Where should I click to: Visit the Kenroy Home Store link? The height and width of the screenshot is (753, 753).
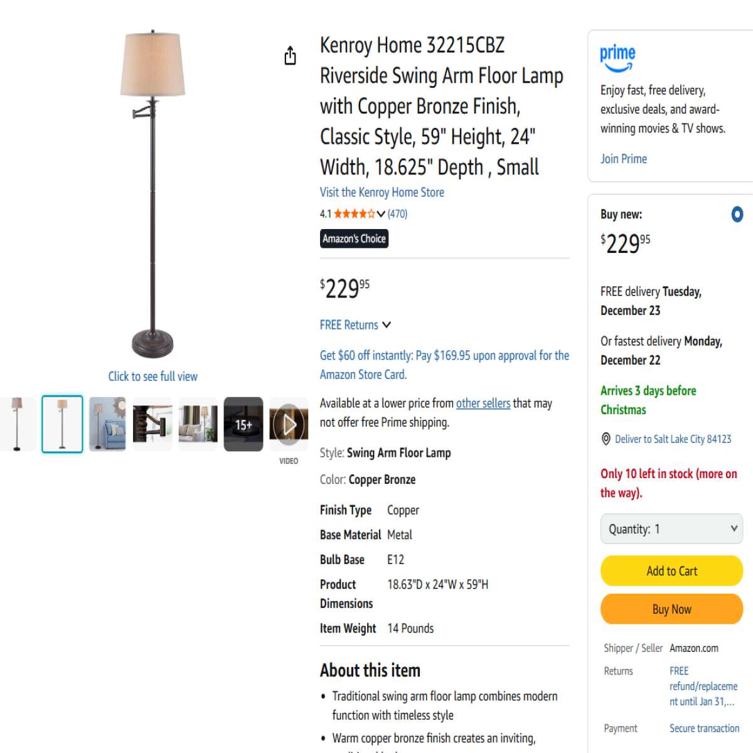pyautogui.click(x=382, y=193)
